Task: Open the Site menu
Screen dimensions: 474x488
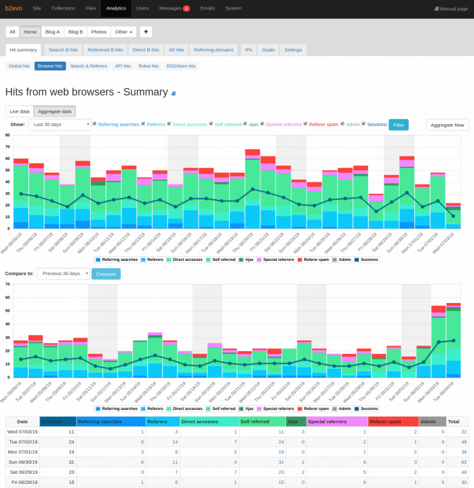Action: pos(37,8)
